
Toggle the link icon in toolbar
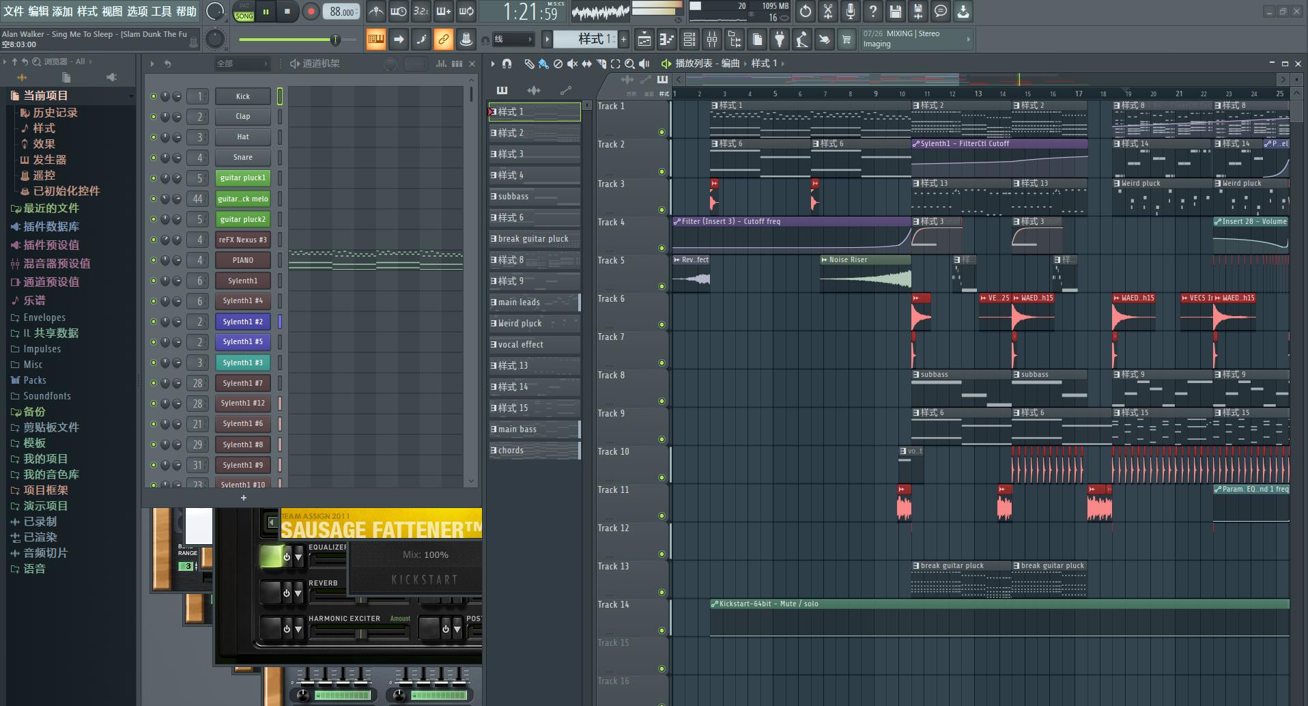point(444,40)
